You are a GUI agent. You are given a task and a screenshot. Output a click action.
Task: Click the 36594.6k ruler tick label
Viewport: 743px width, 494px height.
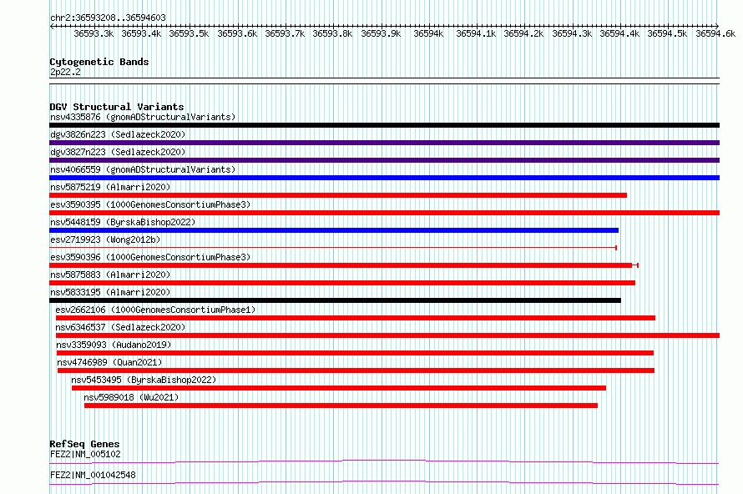715,33
